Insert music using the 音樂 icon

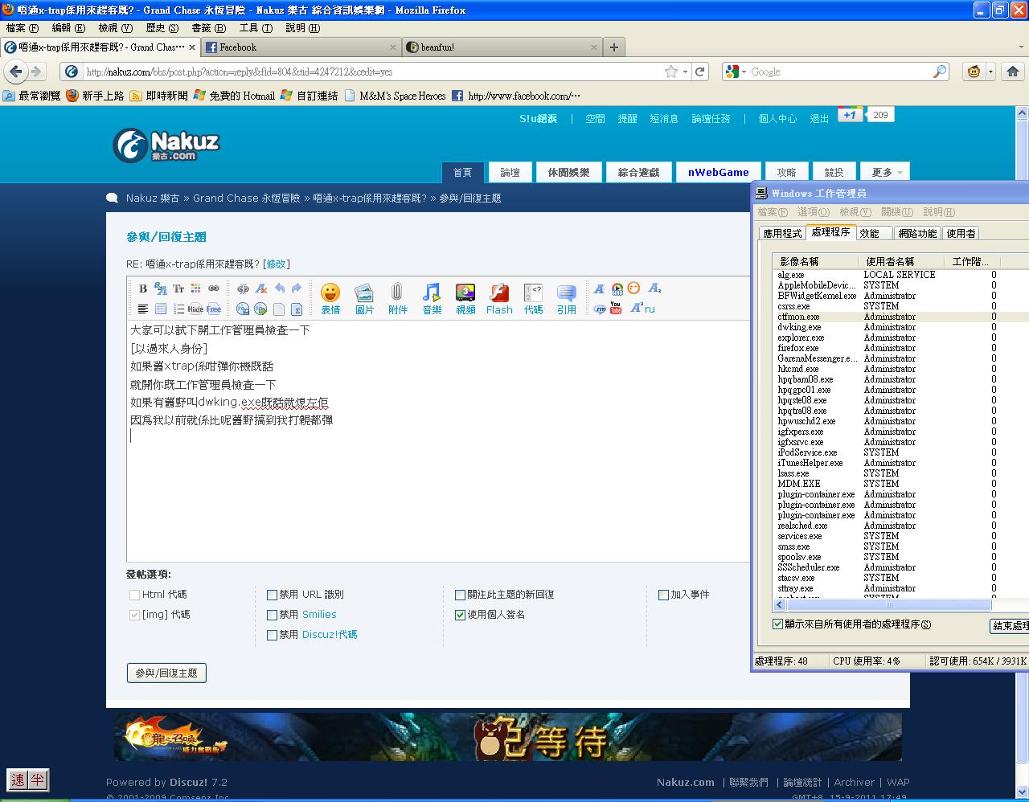coord(432,297)
